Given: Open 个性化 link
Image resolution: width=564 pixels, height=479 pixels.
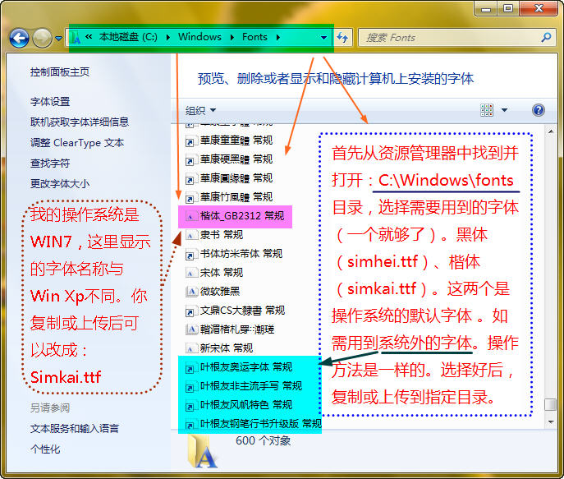Looking at the screenshot, I should 45,449.
